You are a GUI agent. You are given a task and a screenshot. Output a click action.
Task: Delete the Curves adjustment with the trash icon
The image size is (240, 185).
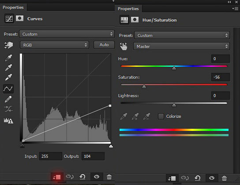tap(109, 177)
